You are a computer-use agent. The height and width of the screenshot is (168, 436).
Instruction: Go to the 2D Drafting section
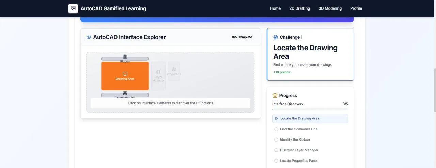(x=300, y=8)
